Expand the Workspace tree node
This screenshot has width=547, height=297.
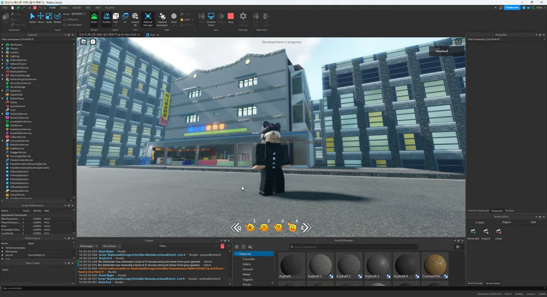[x=2, y=44]
